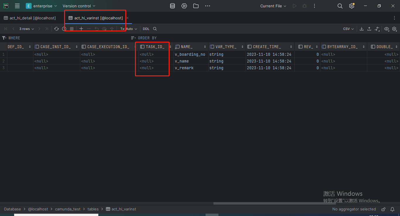Open find magnifier in grid toolbar
Viewport: 400px width, 216px height.
(x=155, y=29)
